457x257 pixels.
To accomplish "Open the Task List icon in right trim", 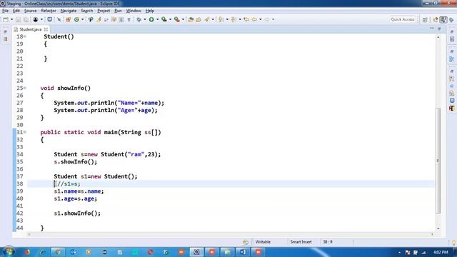I will coord(452,39).
